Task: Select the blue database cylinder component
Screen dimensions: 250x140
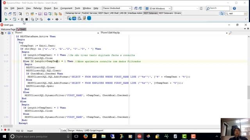Action: pos(89,18)
